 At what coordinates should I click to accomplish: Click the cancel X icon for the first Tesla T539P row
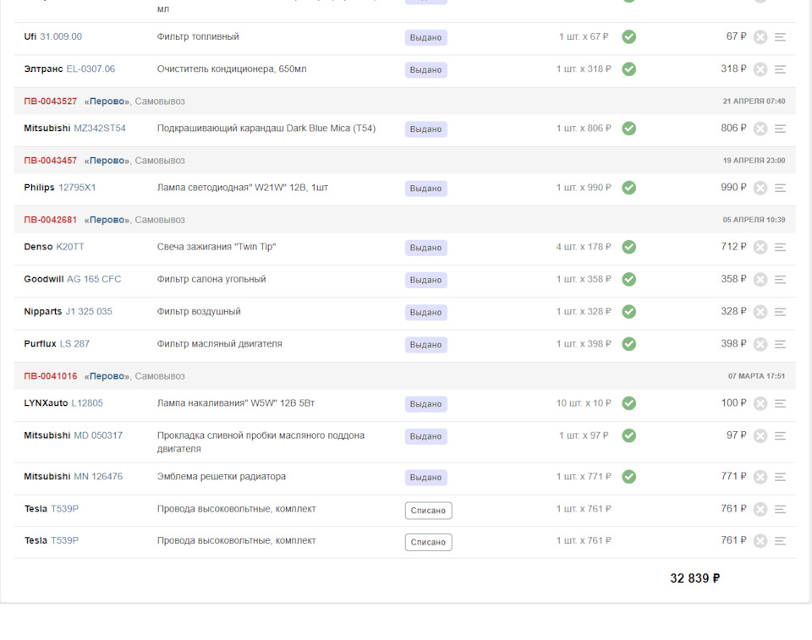[760, 510]
